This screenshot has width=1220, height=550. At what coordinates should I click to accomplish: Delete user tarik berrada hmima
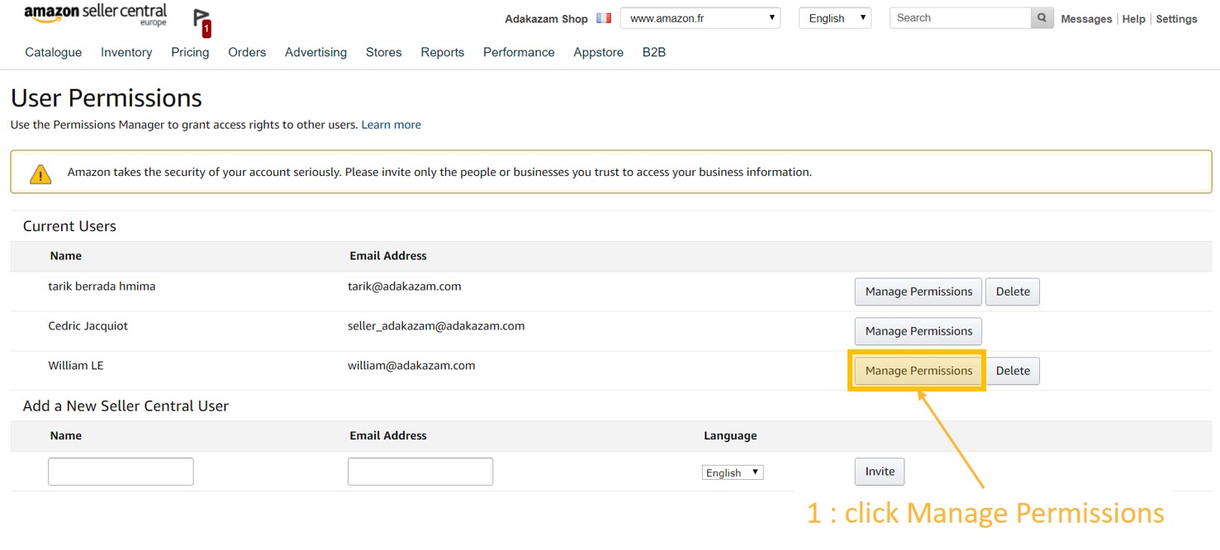pos(1012,292)
